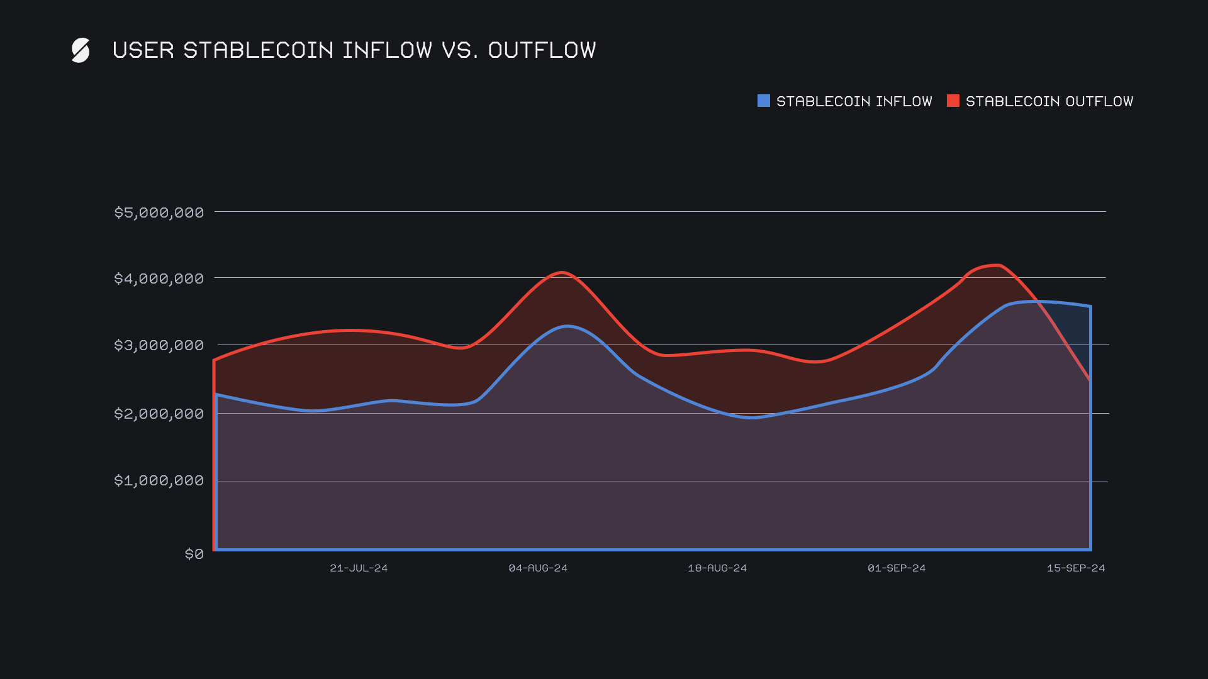Click the red outflow peak in September
The height and width of the screenshot is (679, 1208).
(x=998, y=265)
